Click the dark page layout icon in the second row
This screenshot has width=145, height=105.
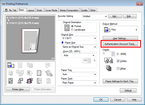[39, 73]
